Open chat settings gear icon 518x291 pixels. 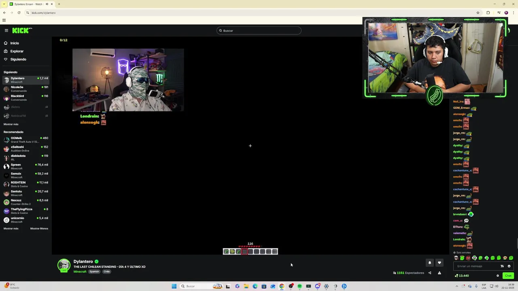tap(498, 276)
